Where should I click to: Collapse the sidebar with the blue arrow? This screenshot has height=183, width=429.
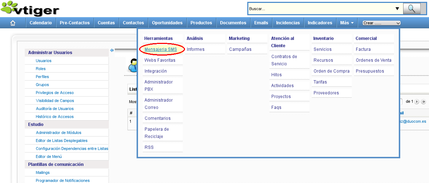[x=112, y=50]
